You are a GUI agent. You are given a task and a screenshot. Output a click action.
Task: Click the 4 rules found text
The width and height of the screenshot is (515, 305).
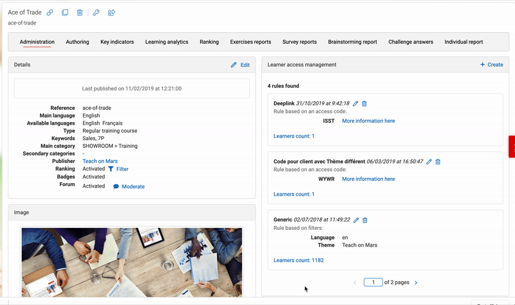coord(283,86)
